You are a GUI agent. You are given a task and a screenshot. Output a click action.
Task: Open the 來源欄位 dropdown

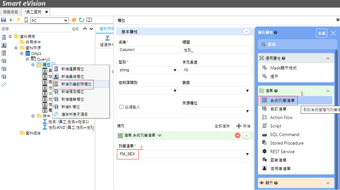tap(217, 111)
